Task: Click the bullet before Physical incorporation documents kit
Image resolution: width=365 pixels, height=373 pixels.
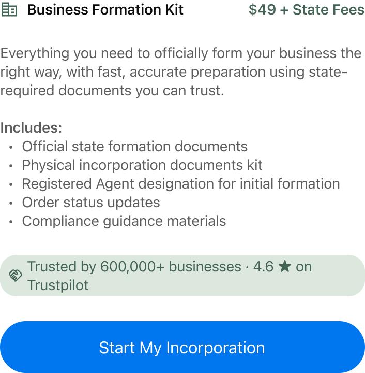Action: point(11,166)
